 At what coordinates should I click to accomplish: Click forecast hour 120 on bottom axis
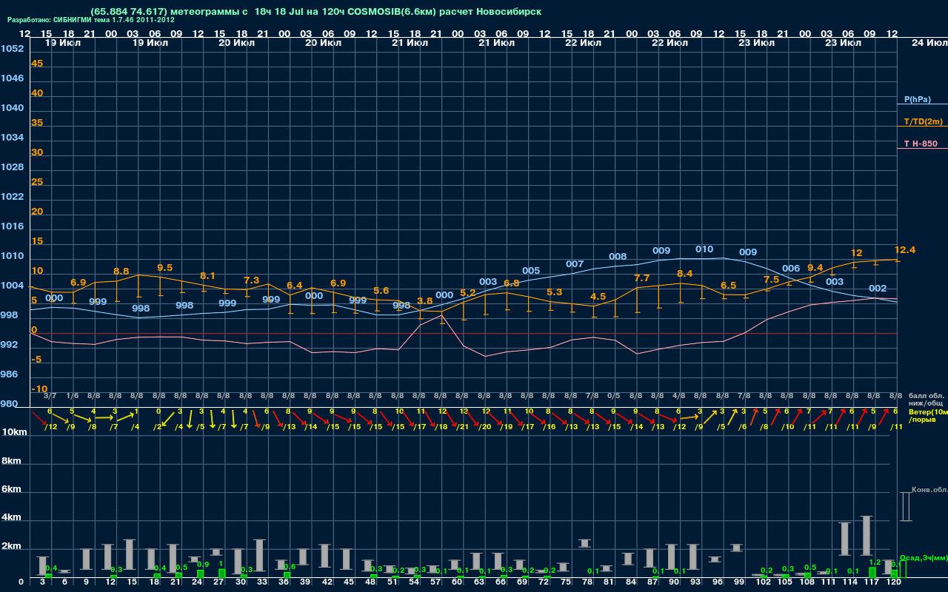click(894, 582)
